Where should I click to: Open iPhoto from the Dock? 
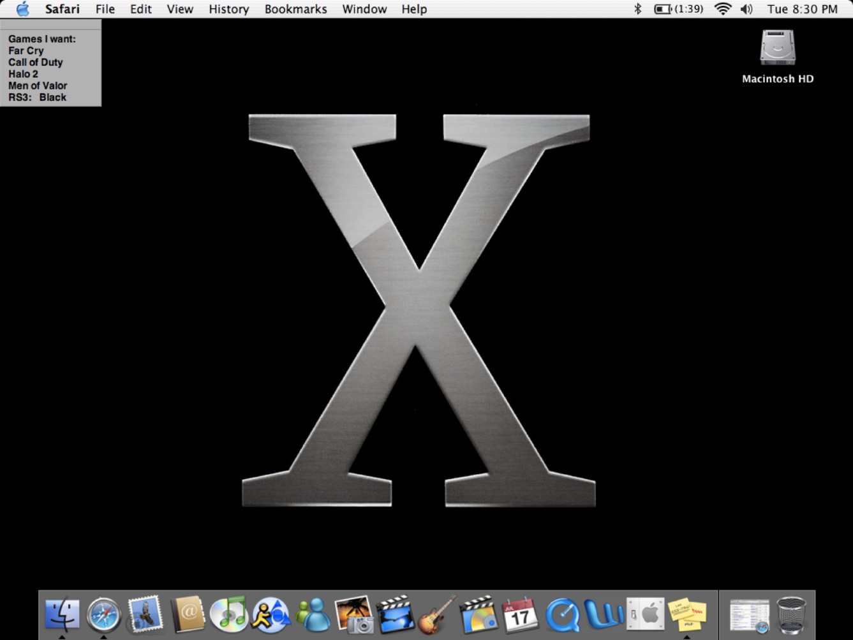tap(354, 614)
